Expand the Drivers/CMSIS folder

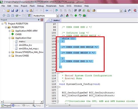pyautogui.click(x=10, y=56)
